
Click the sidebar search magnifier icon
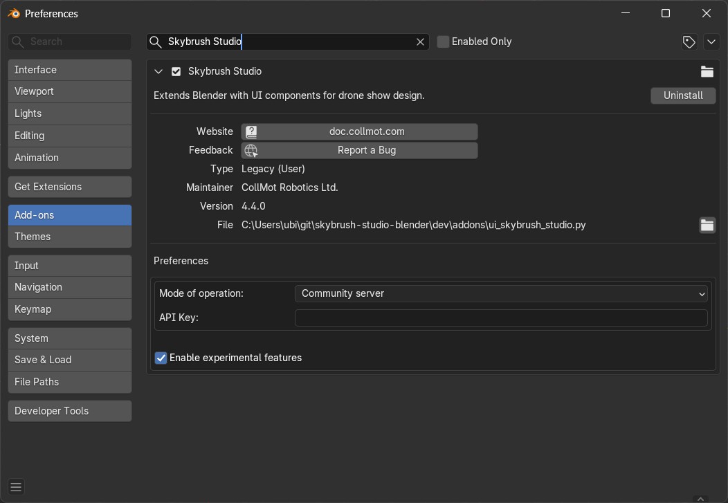click(17, 42)
